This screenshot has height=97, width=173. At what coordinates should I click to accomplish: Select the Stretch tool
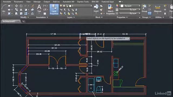point(16,13)
